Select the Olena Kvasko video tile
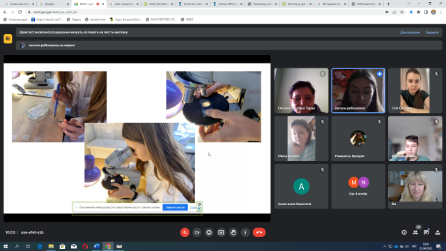The image size is (446, 251). tap(301, 138)
